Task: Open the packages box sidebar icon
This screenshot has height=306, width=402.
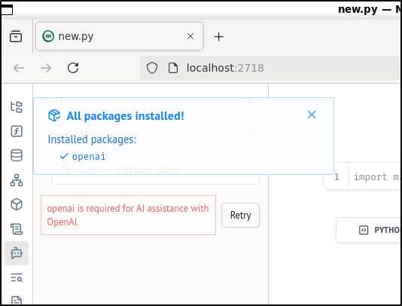Action: pos(17,204)
